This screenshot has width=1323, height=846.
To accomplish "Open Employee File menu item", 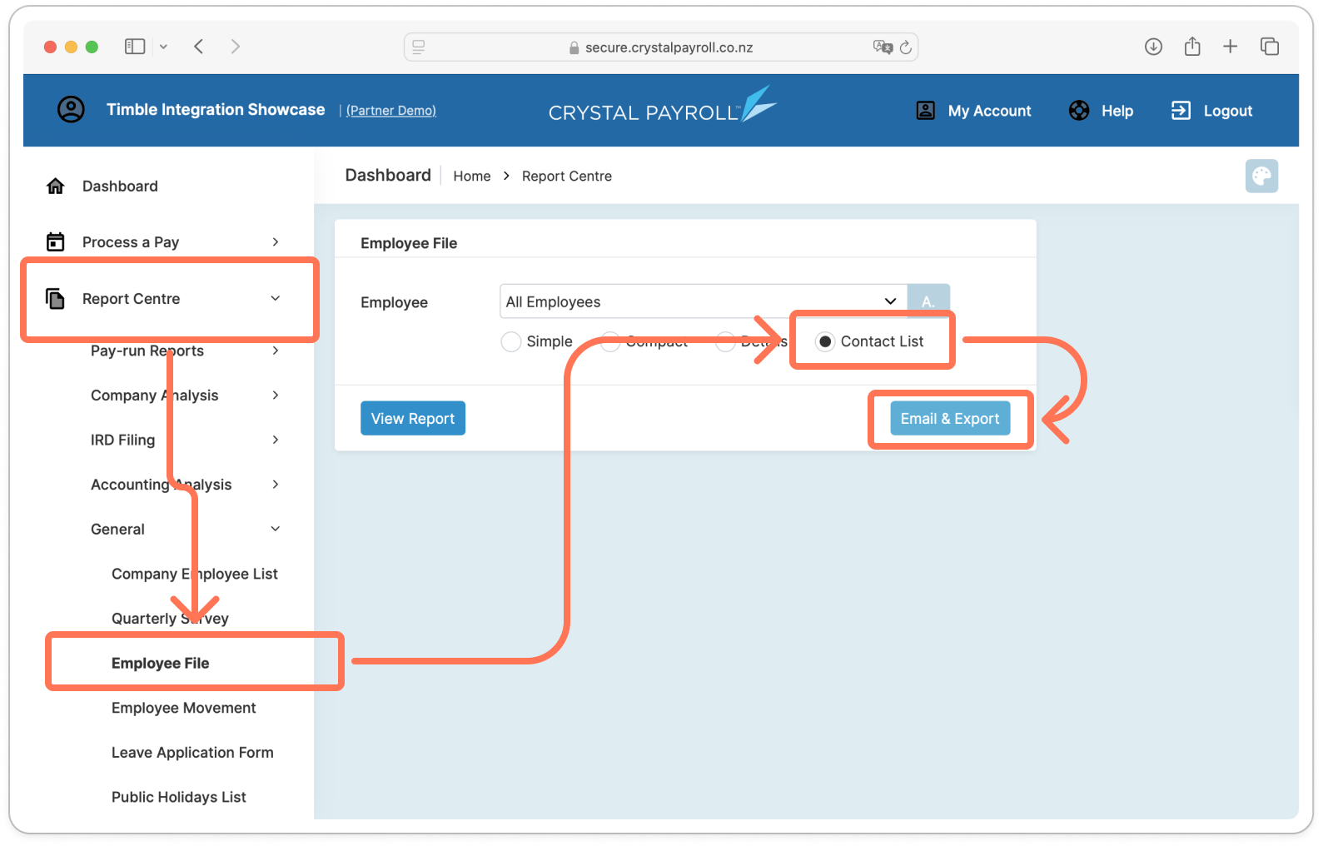I will [160, 663].
